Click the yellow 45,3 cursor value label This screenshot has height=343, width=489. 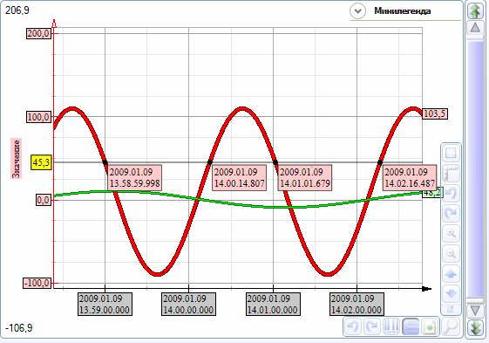point(41,162)
